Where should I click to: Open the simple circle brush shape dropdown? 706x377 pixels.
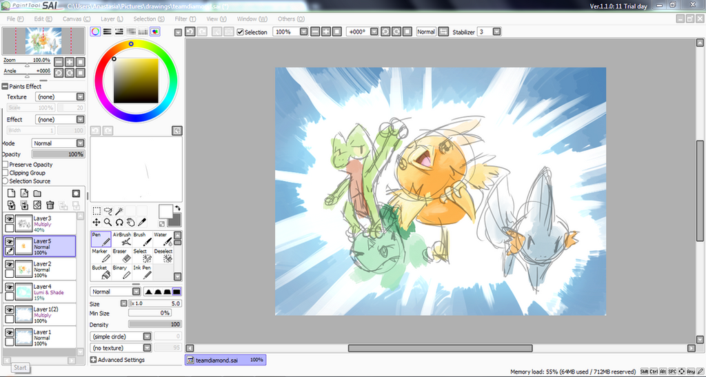(121, 336)
